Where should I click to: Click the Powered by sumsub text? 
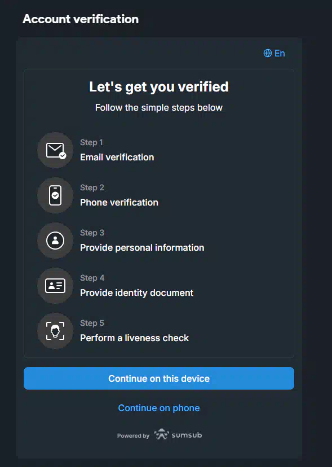coord(160,435)
